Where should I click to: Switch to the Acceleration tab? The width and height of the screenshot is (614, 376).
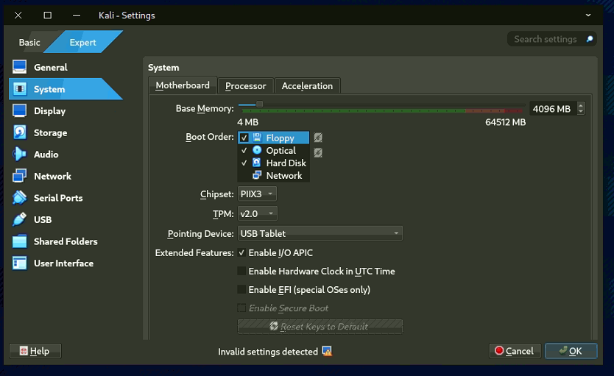(307, 86)
